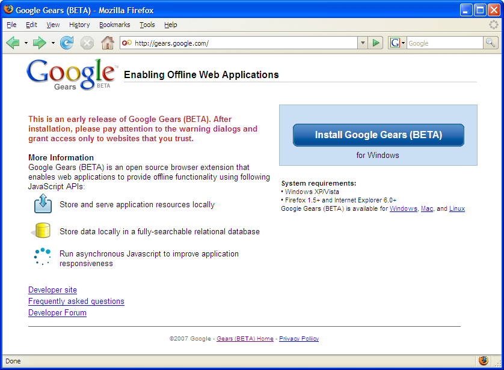Open the address bar URL history dropdown

pos(363,43)
